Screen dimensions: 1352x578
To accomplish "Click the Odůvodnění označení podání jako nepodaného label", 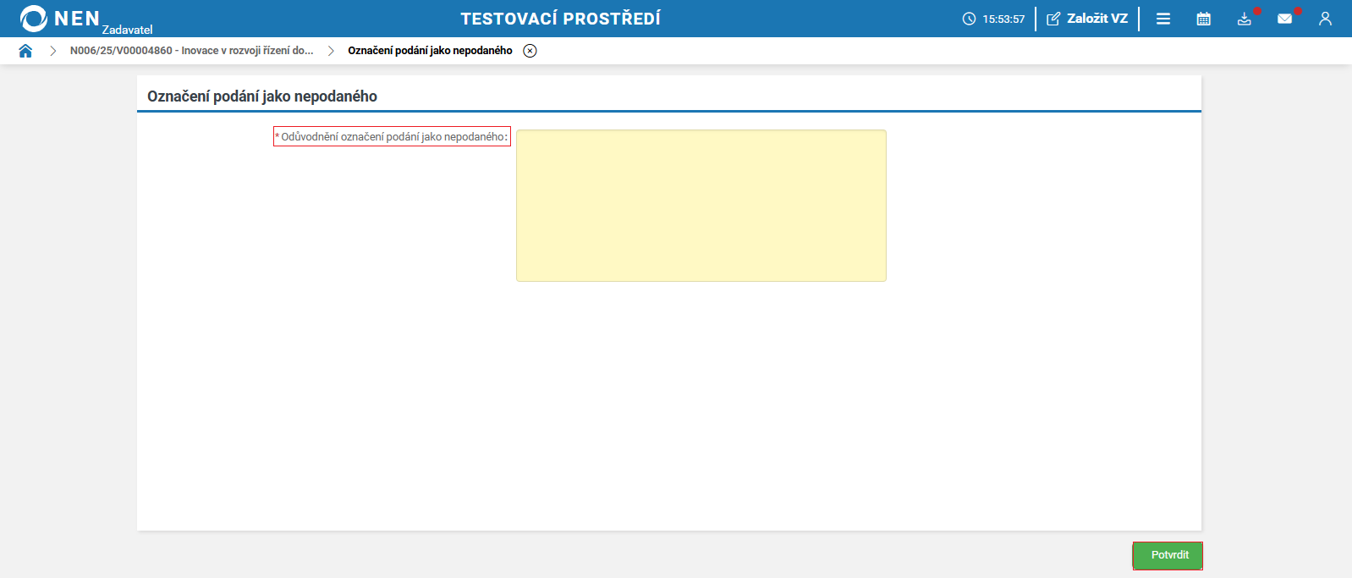I will 392,136.
